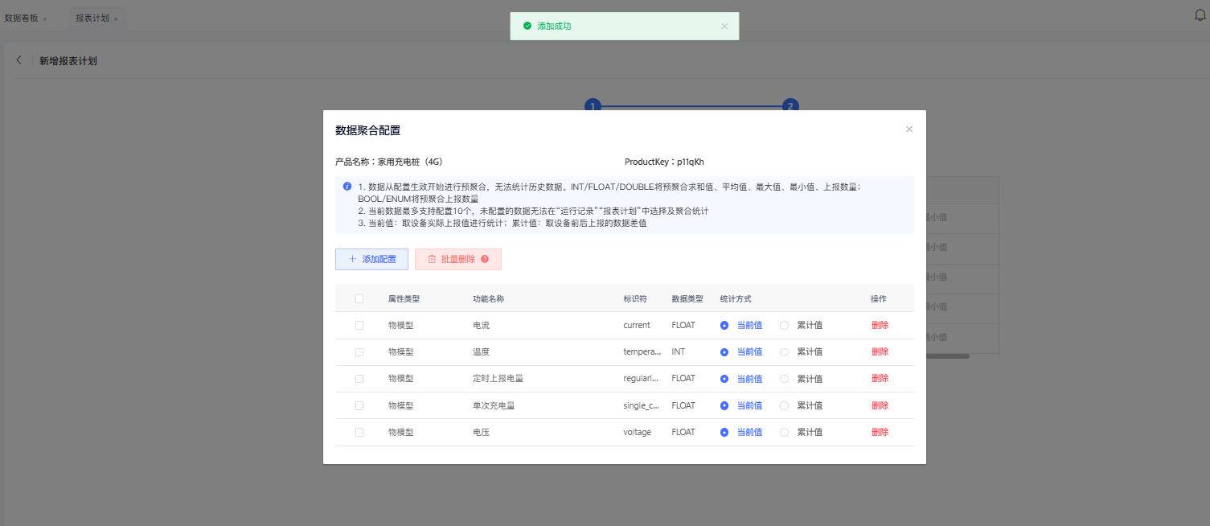Tick the checkbox for the 电流 row
This screenshot has width=1210, height=526.
click(x=359, y=325)
